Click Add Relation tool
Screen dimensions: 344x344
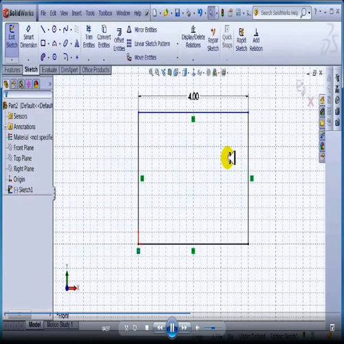click(256, 40)
